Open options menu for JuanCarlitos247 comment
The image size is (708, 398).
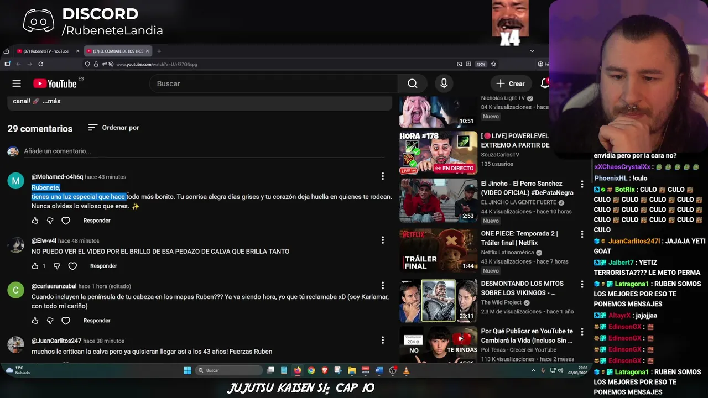point(382,340)
